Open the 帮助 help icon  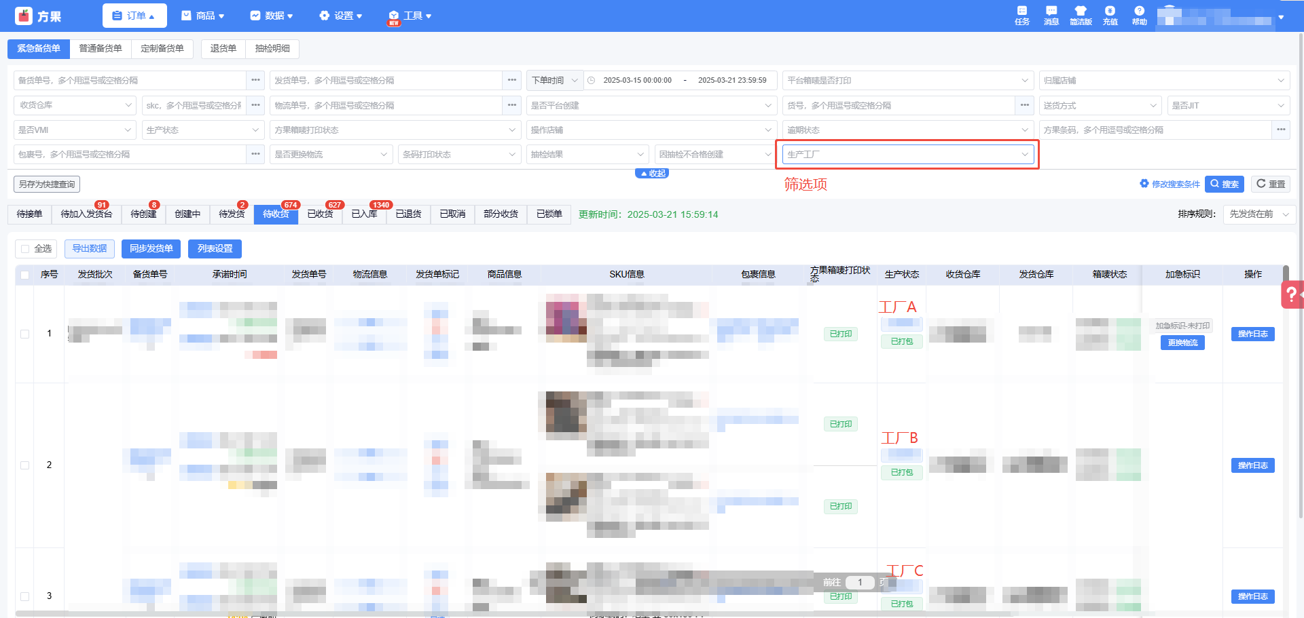[1139, 15]
